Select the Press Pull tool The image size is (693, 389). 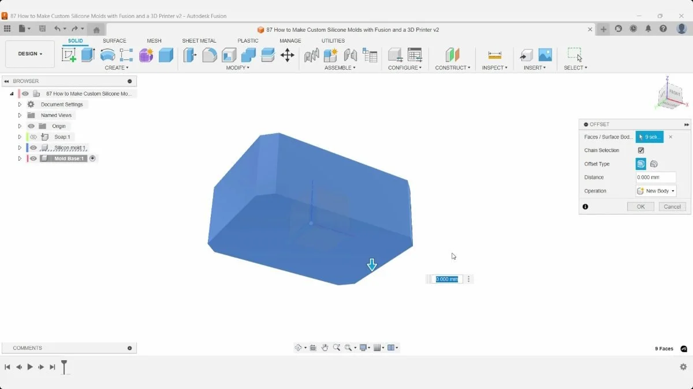(190, 55)
